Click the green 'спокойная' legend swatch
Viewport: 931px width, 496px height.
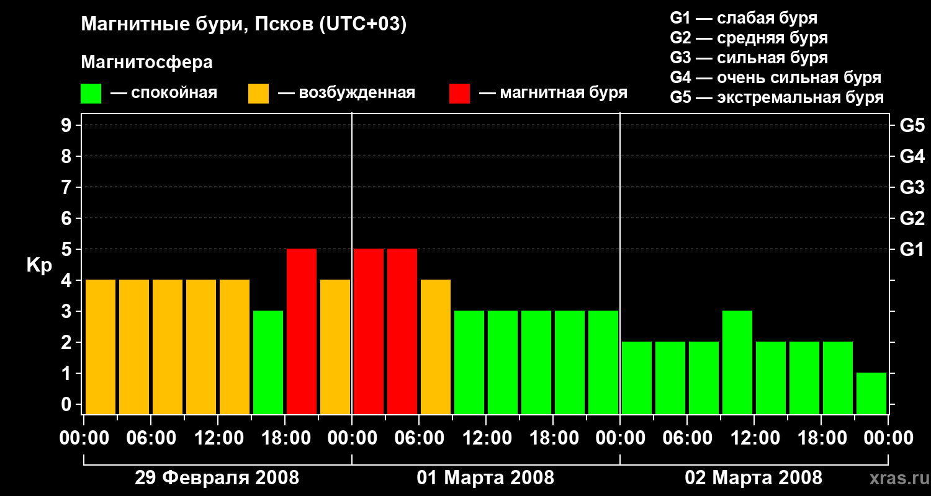click(x=91, y=94)
